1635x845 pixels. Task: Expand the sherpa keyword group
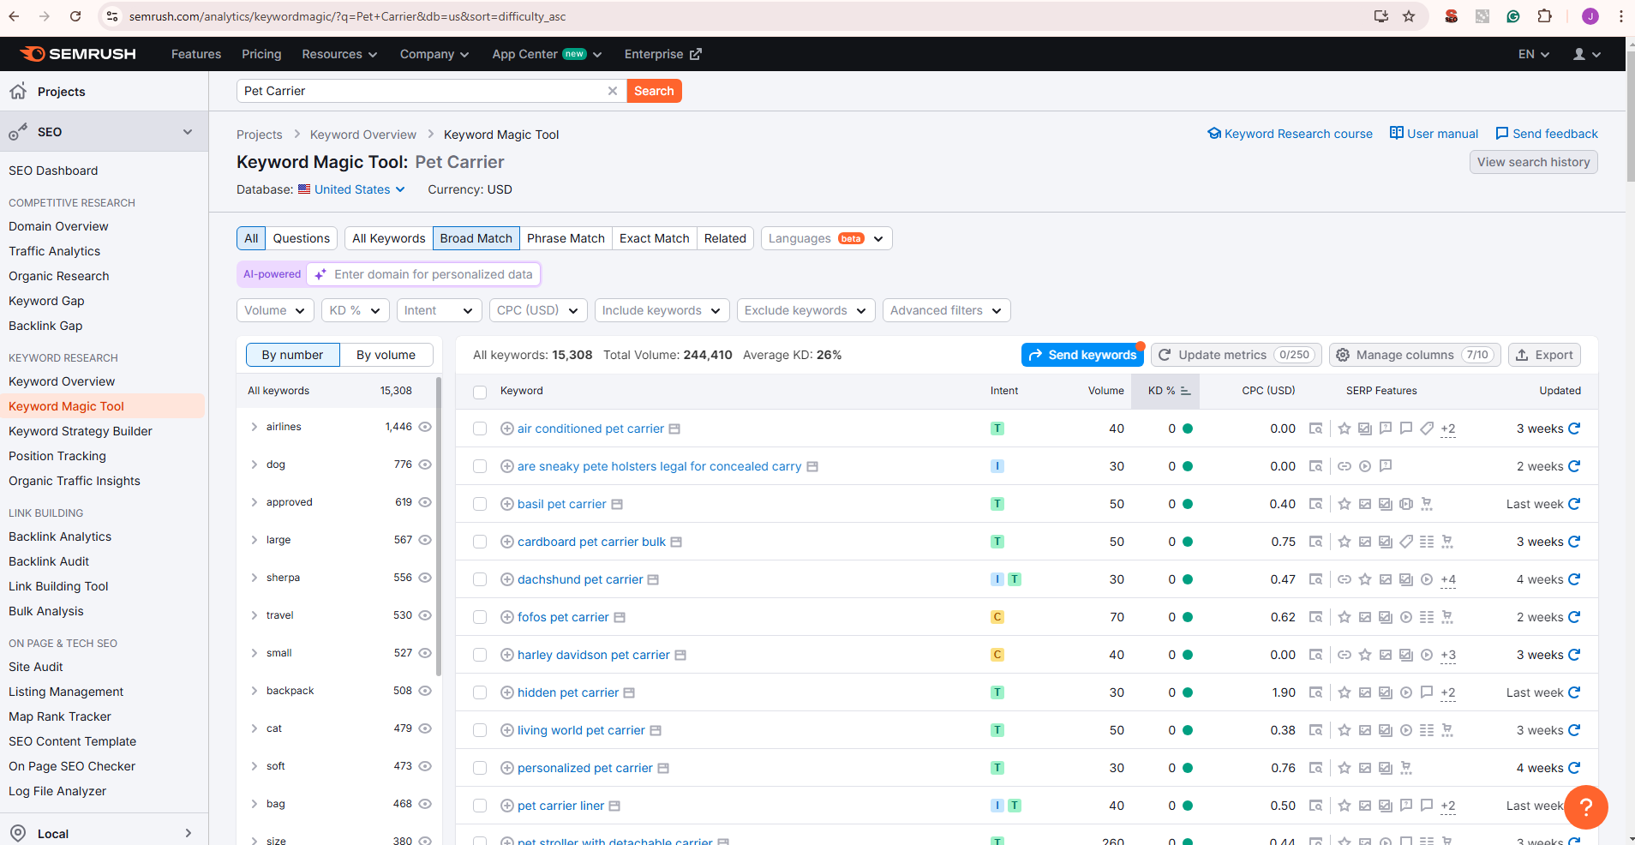point(255,578)
